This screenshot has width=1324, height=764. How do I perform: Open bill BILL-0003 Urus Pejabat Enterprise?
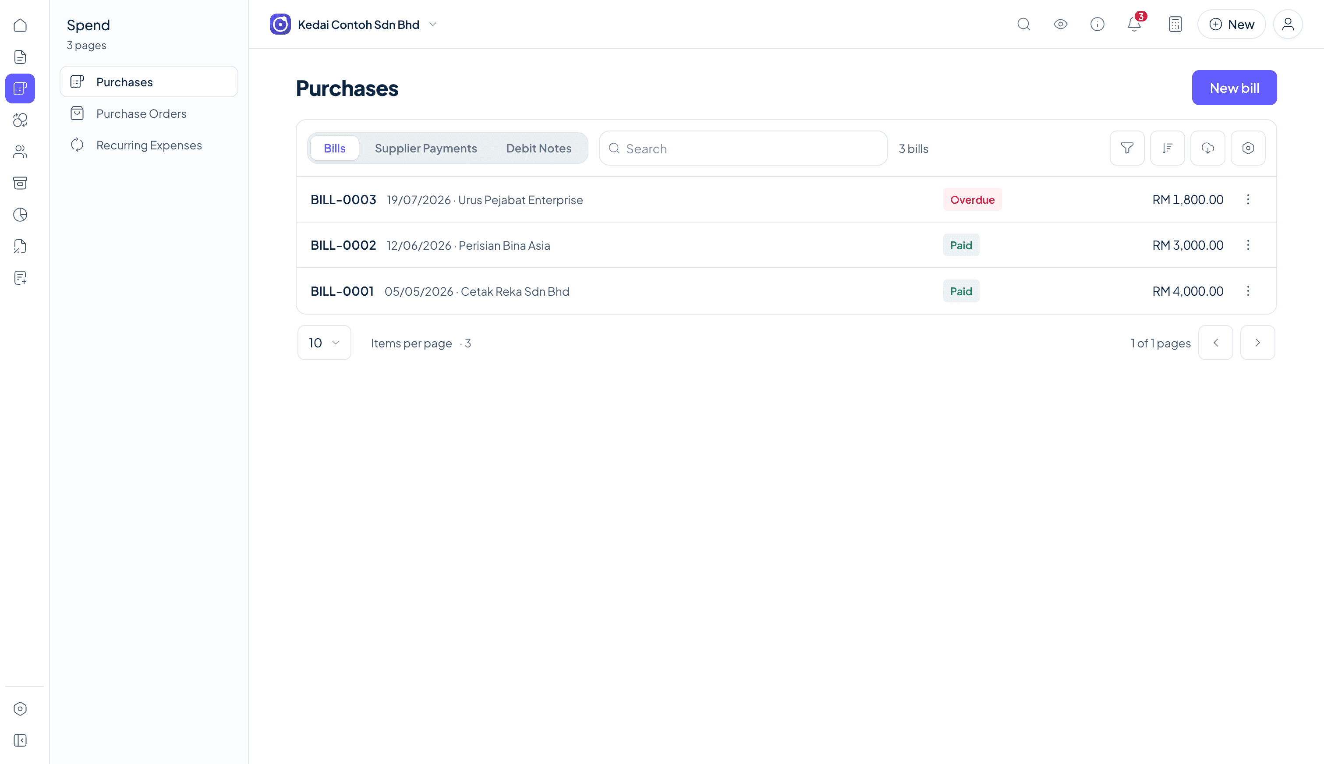(786, 199)
